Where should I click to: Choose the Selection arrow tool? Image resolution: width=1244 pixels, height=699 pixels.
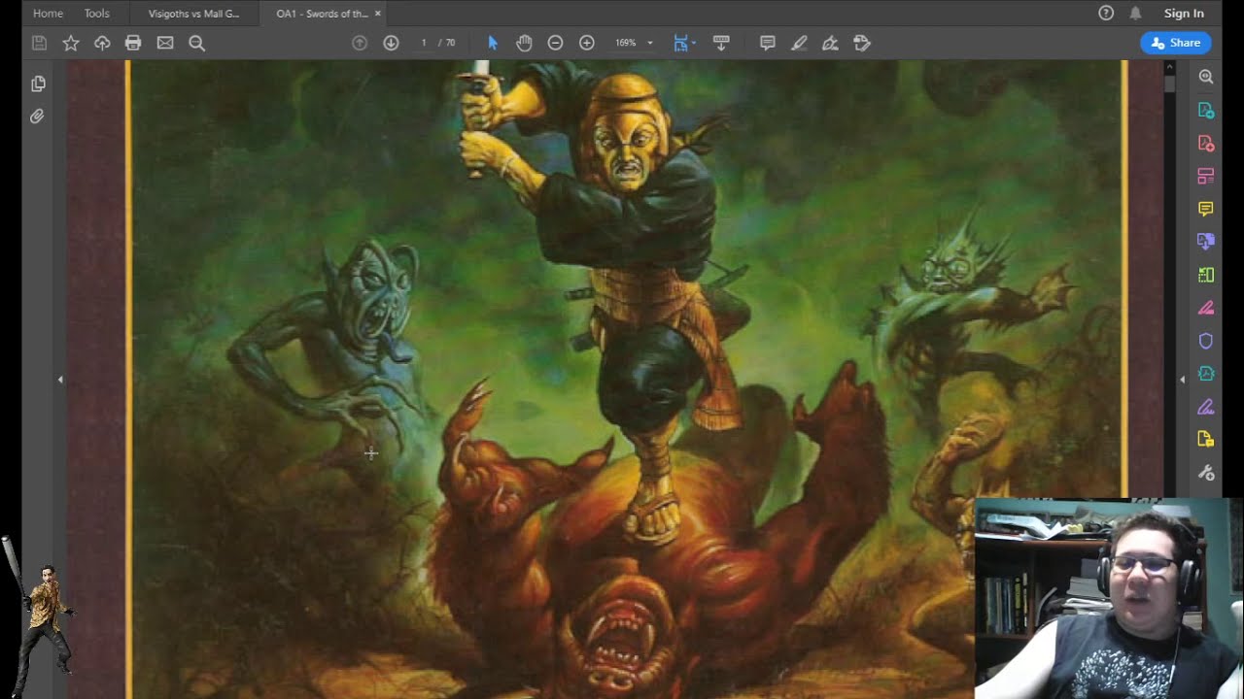(493, 43)
